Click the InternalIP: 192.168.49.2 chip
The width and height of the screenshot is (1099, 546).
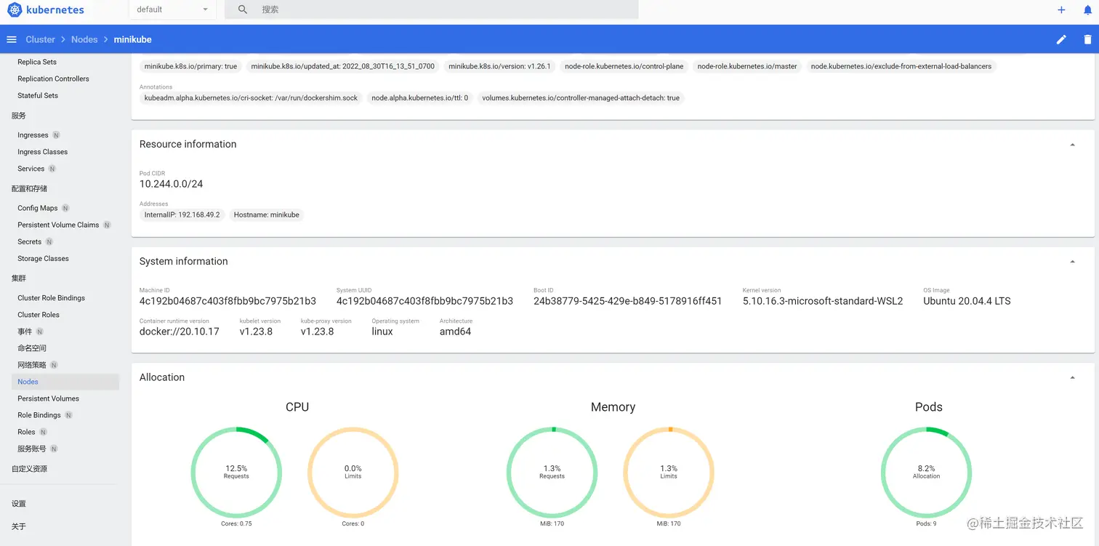point(182,215)
